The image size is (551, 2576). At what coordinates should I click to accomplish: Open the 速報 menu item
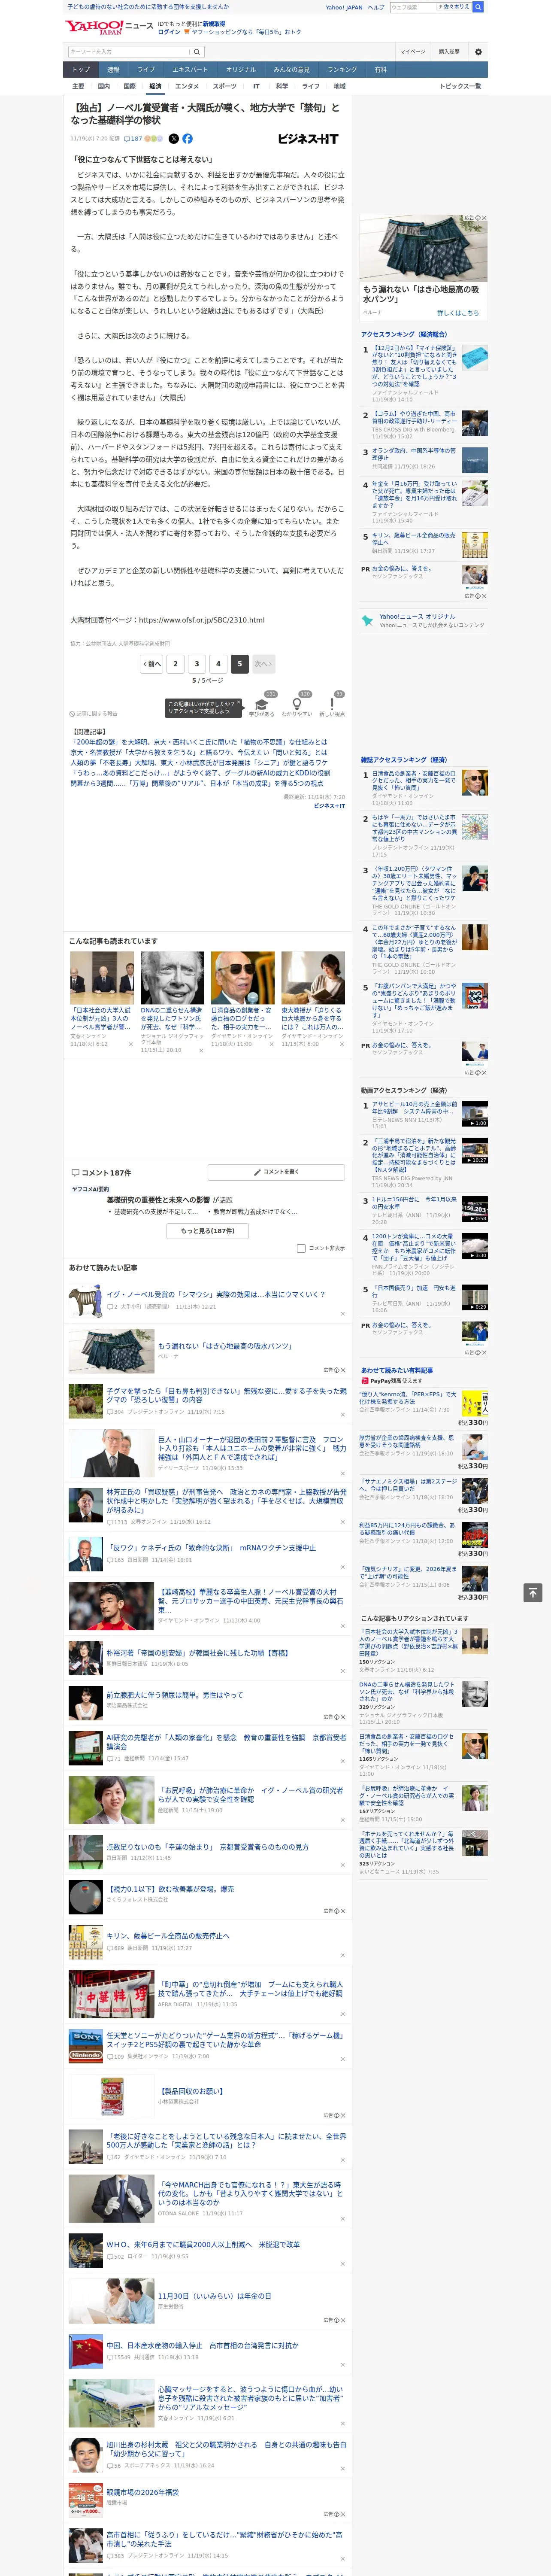click(x=113, y=69)
